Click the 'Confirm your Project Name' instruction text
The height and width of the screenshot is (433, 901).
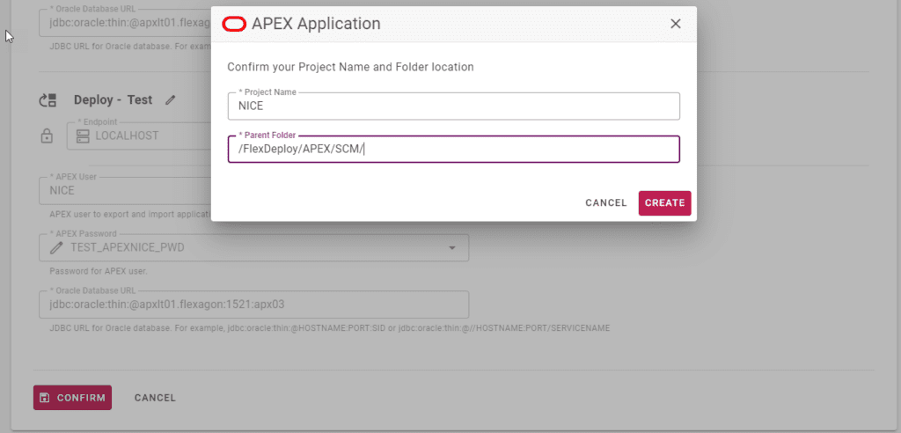(x=350, y=67)
